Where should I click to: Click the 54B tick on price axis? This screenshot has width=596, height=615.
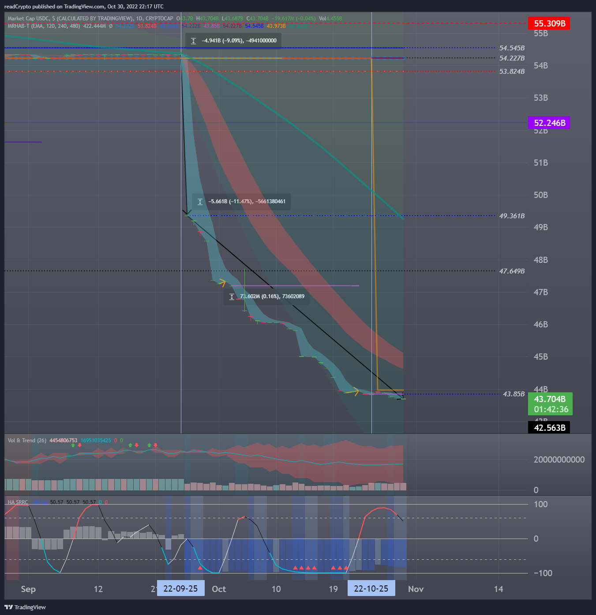[x=541, y=65]
